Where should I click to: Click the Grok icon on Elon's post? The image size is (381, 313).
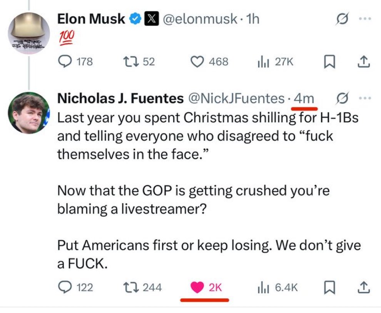340,19
